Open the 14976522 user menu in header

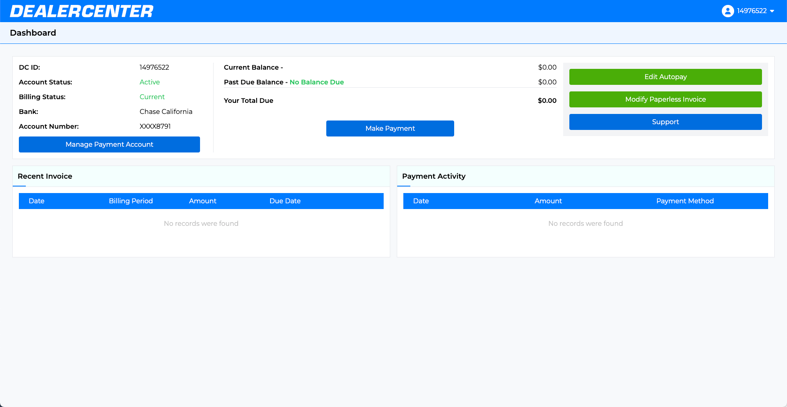(x=751, y=11)
